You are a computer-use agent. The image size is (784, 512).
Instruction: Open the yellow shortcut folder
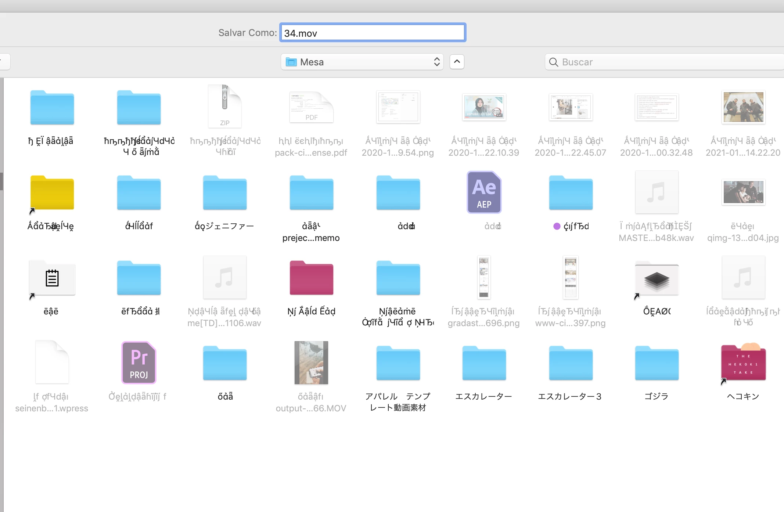[52, 193]
